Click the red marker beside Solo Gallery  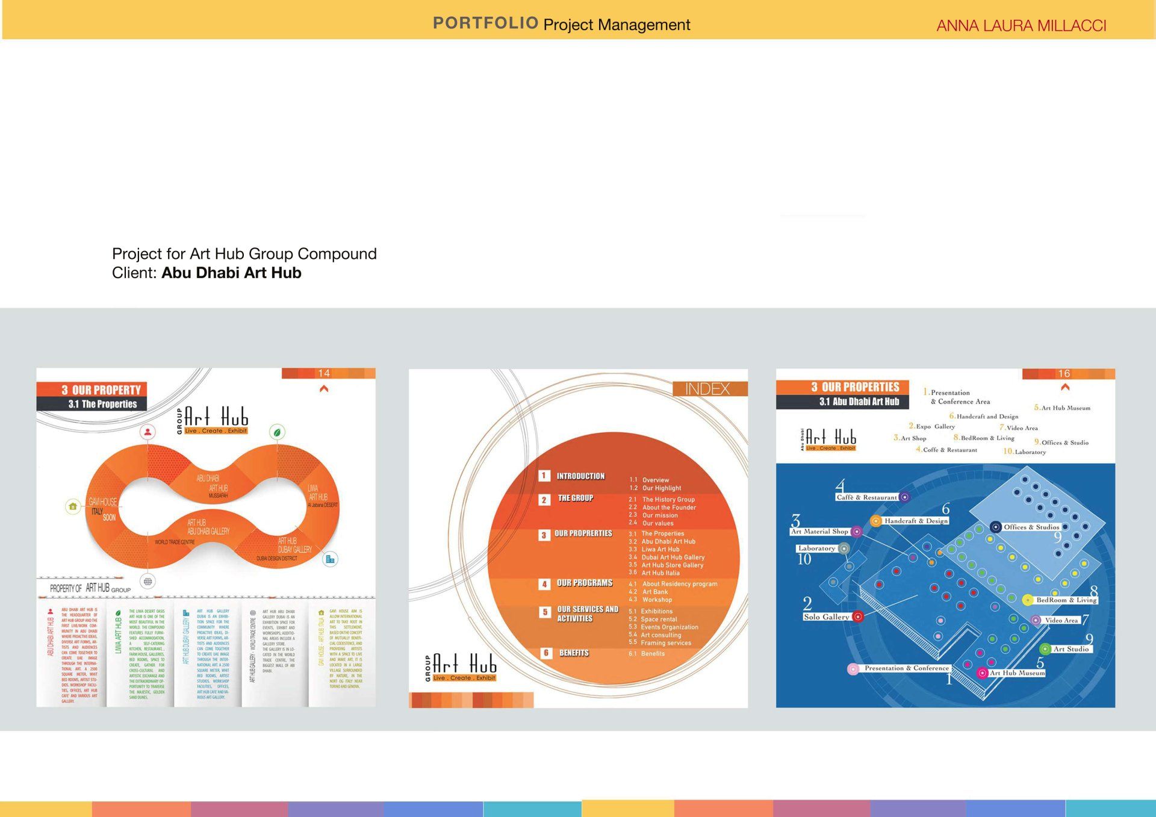click(858, 617)
